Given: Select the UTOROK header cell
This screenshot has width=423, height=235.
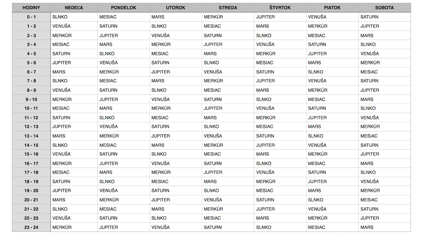Looking at the screenshot, I should pos(176,8).
